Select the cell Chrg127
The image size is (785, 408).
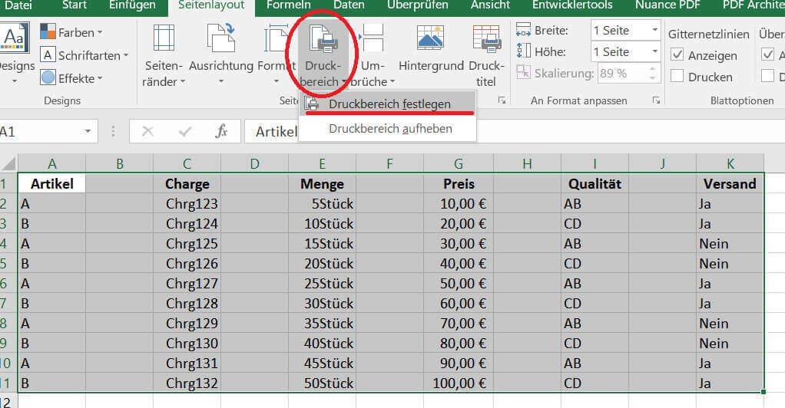(x=187, y=284)
